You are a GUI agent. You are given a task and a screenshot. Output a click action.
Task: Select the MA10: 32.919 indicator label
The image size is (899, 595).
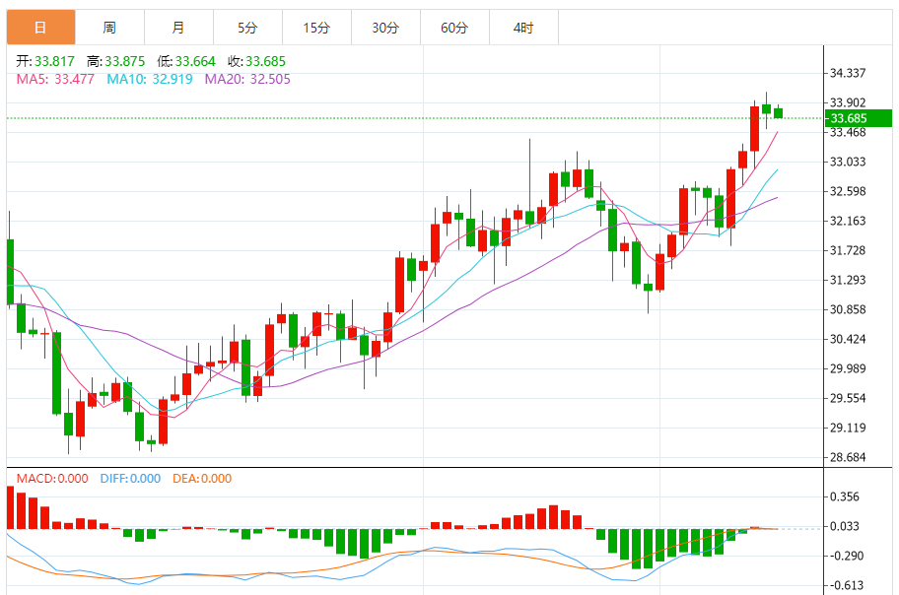[150, 79]
